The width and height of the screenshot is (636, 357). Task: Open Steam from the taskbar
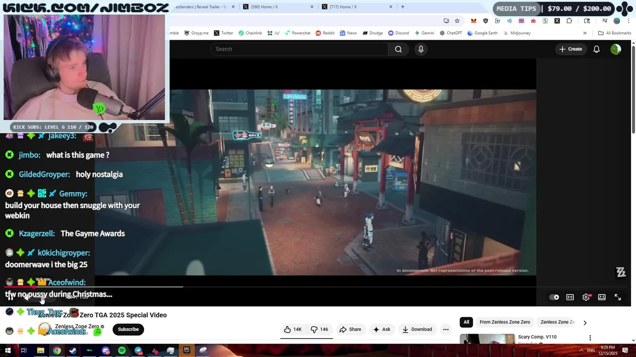tap(73, 351)
